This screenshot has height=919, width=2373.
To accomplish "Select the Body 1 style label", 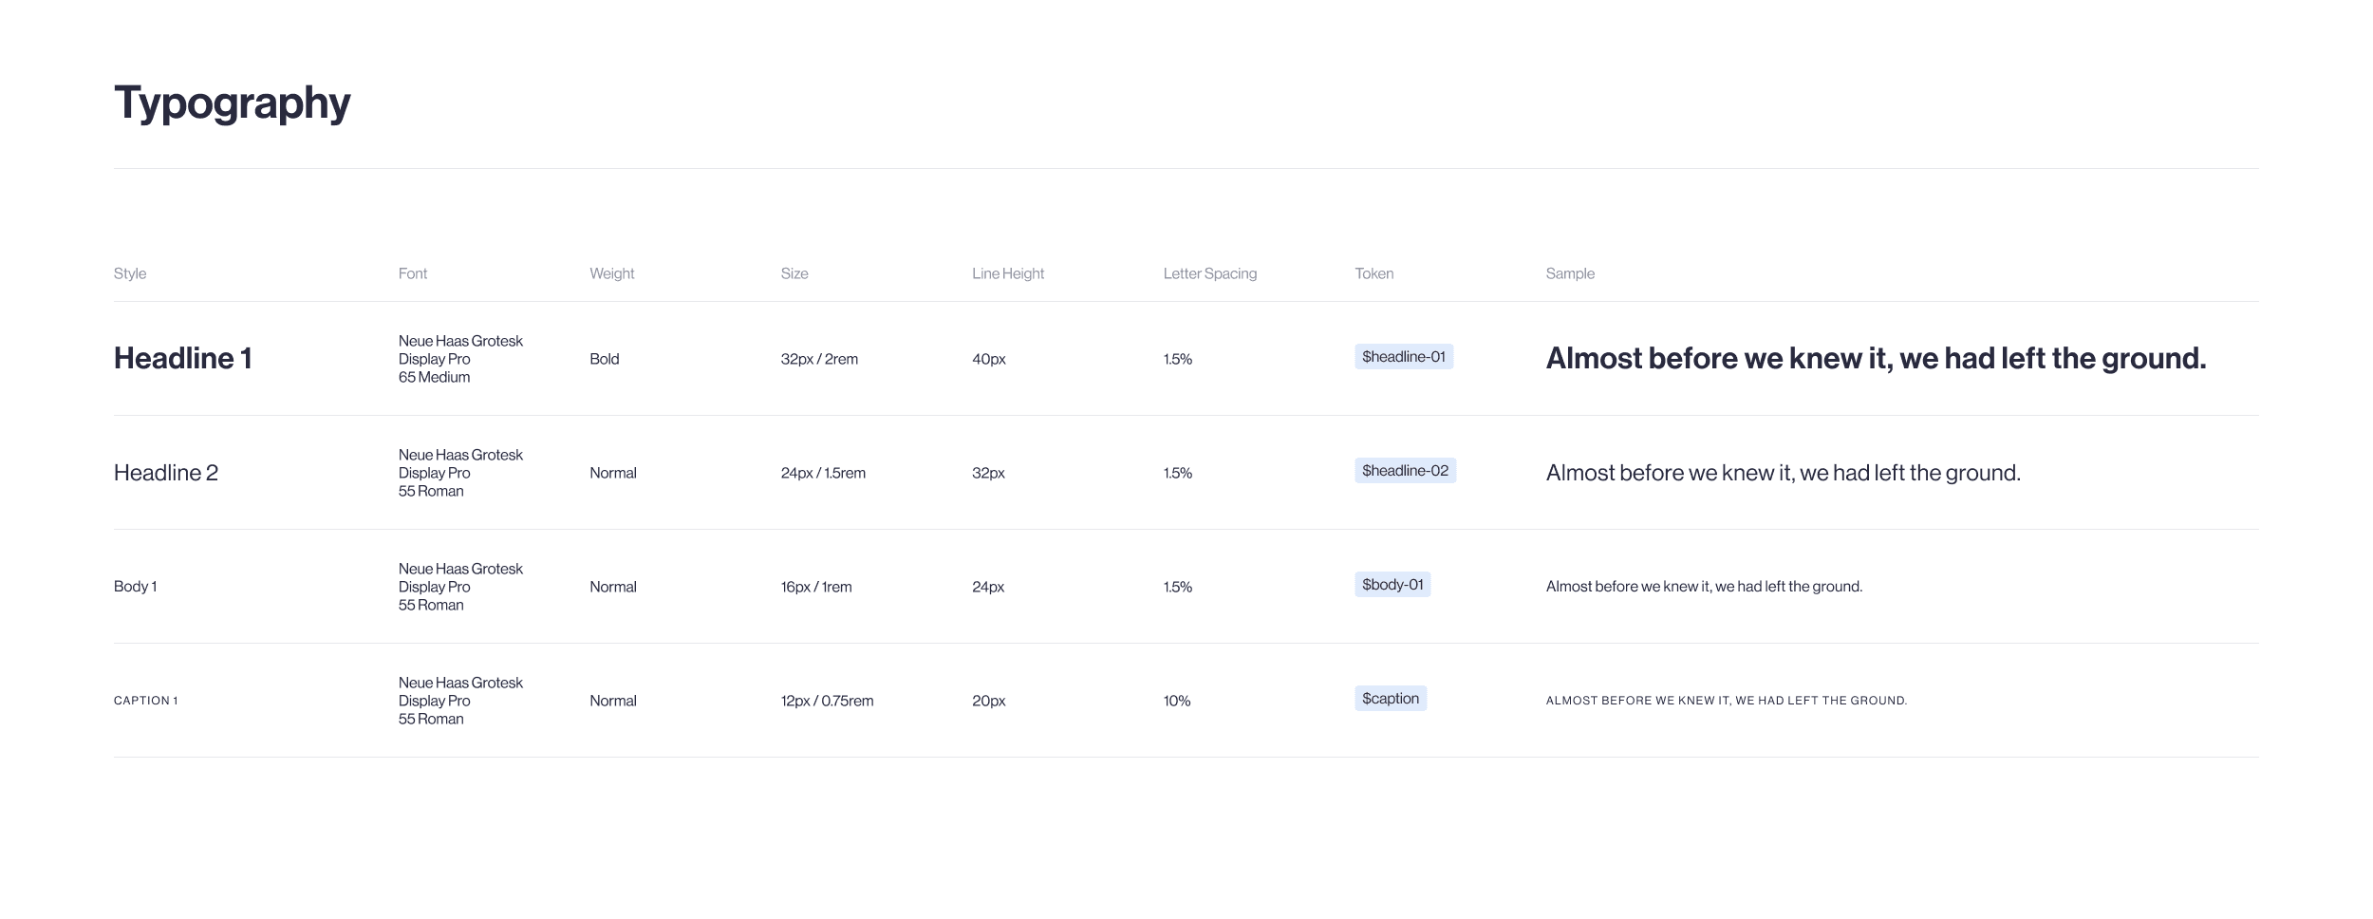I will click(136, 587).
